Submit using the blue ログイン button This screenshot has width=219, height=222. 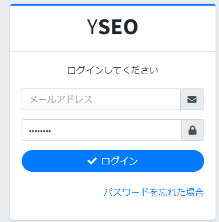pos(113,161)
